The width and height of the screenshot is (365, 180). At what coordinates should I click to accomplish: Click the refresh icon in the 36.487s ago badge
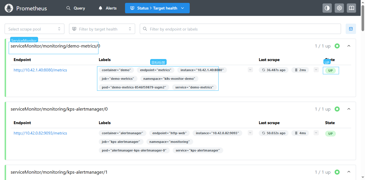(263, 70)
